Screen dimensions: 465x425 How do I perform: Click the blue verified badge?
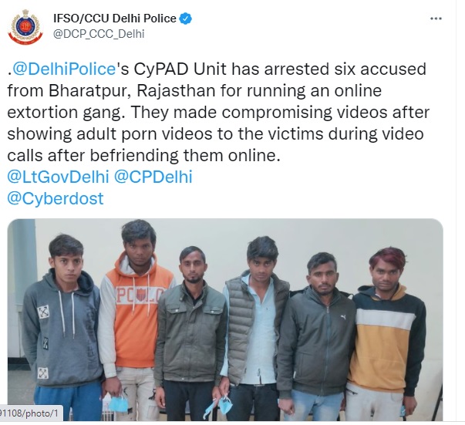185,19
